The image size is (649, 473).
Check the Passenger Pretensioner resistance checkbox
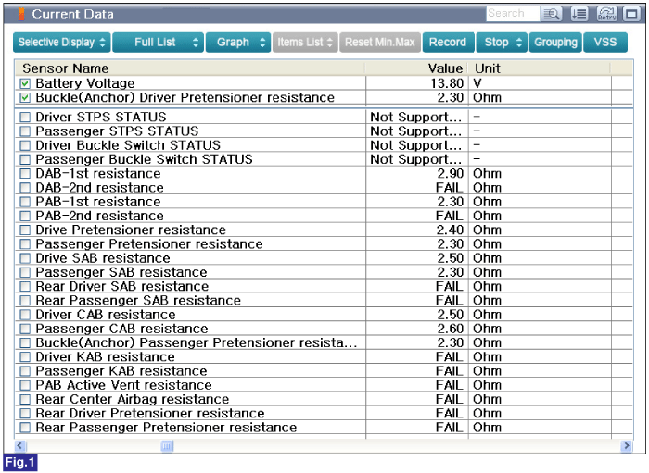tap(25, 244)
